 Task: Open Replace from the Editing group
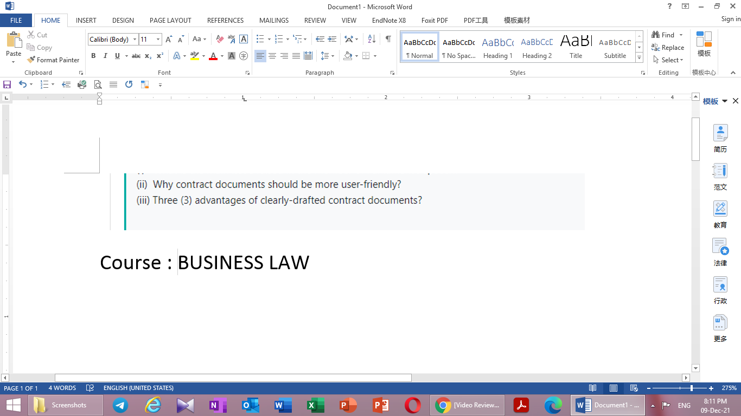click(x=668, y=47)
